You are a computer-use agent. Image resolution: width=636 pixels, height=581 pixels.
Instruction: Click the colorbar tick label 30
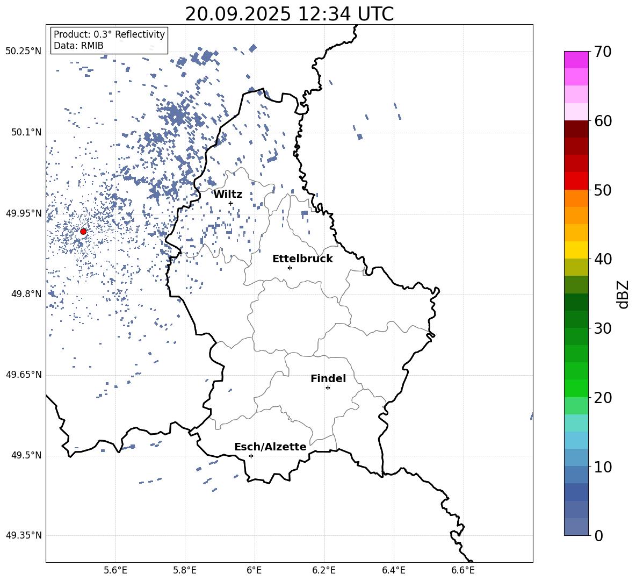(603, 328)
